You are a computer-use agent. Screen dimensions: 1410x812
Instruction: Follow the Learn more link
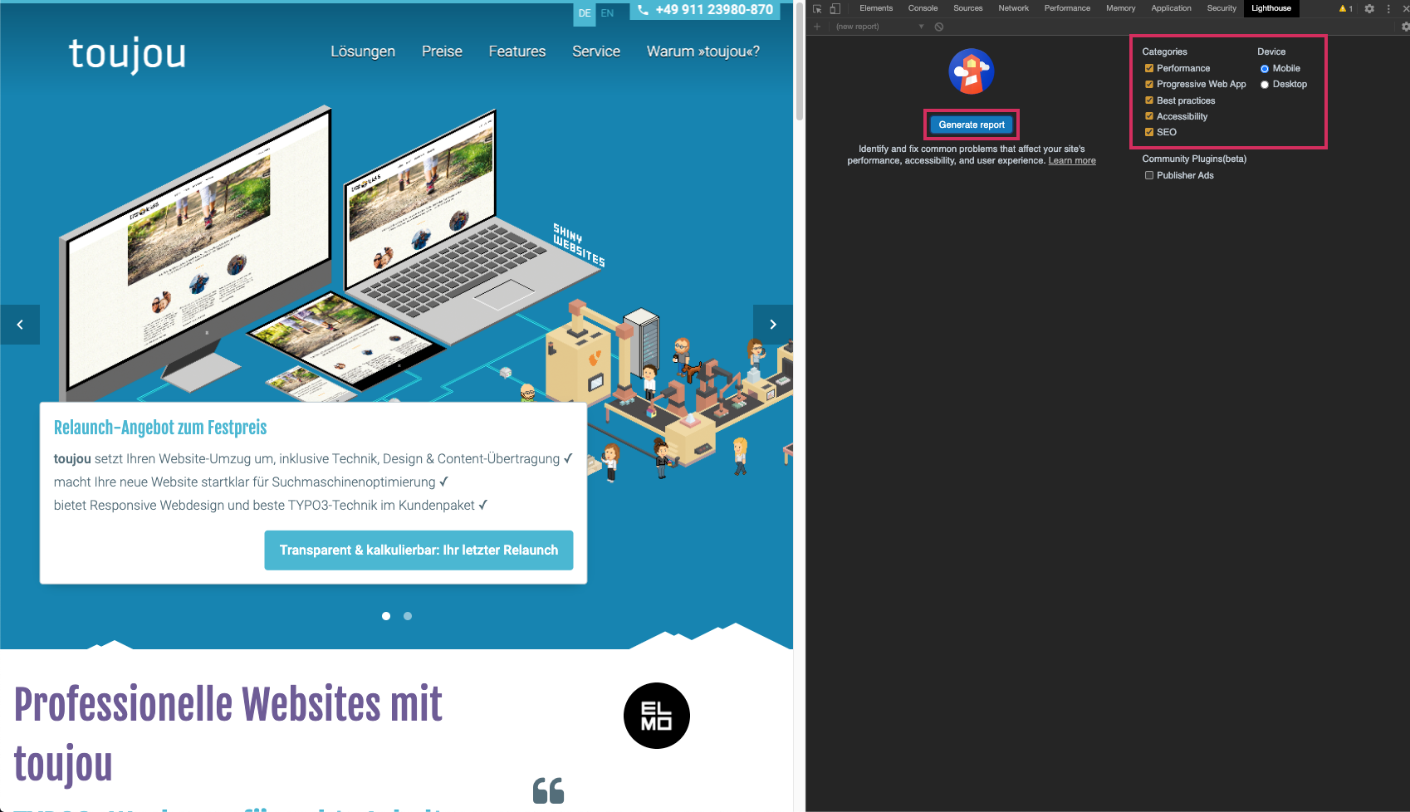click(x=1072, y=161)
